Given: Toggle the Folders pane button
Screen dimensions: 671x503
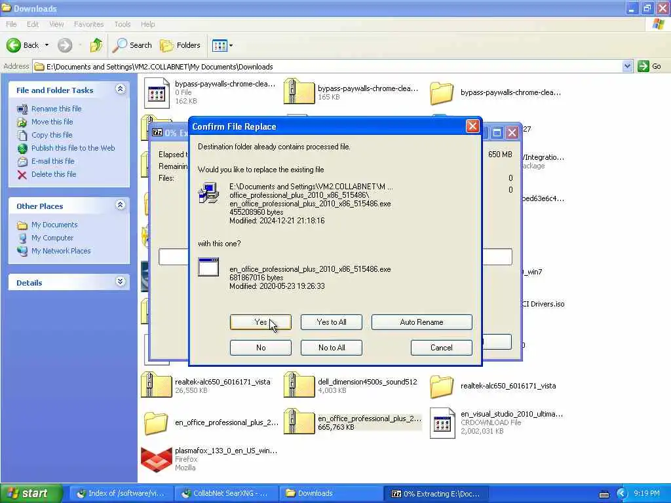Looking at the screenshot, I should pos(180,45).
